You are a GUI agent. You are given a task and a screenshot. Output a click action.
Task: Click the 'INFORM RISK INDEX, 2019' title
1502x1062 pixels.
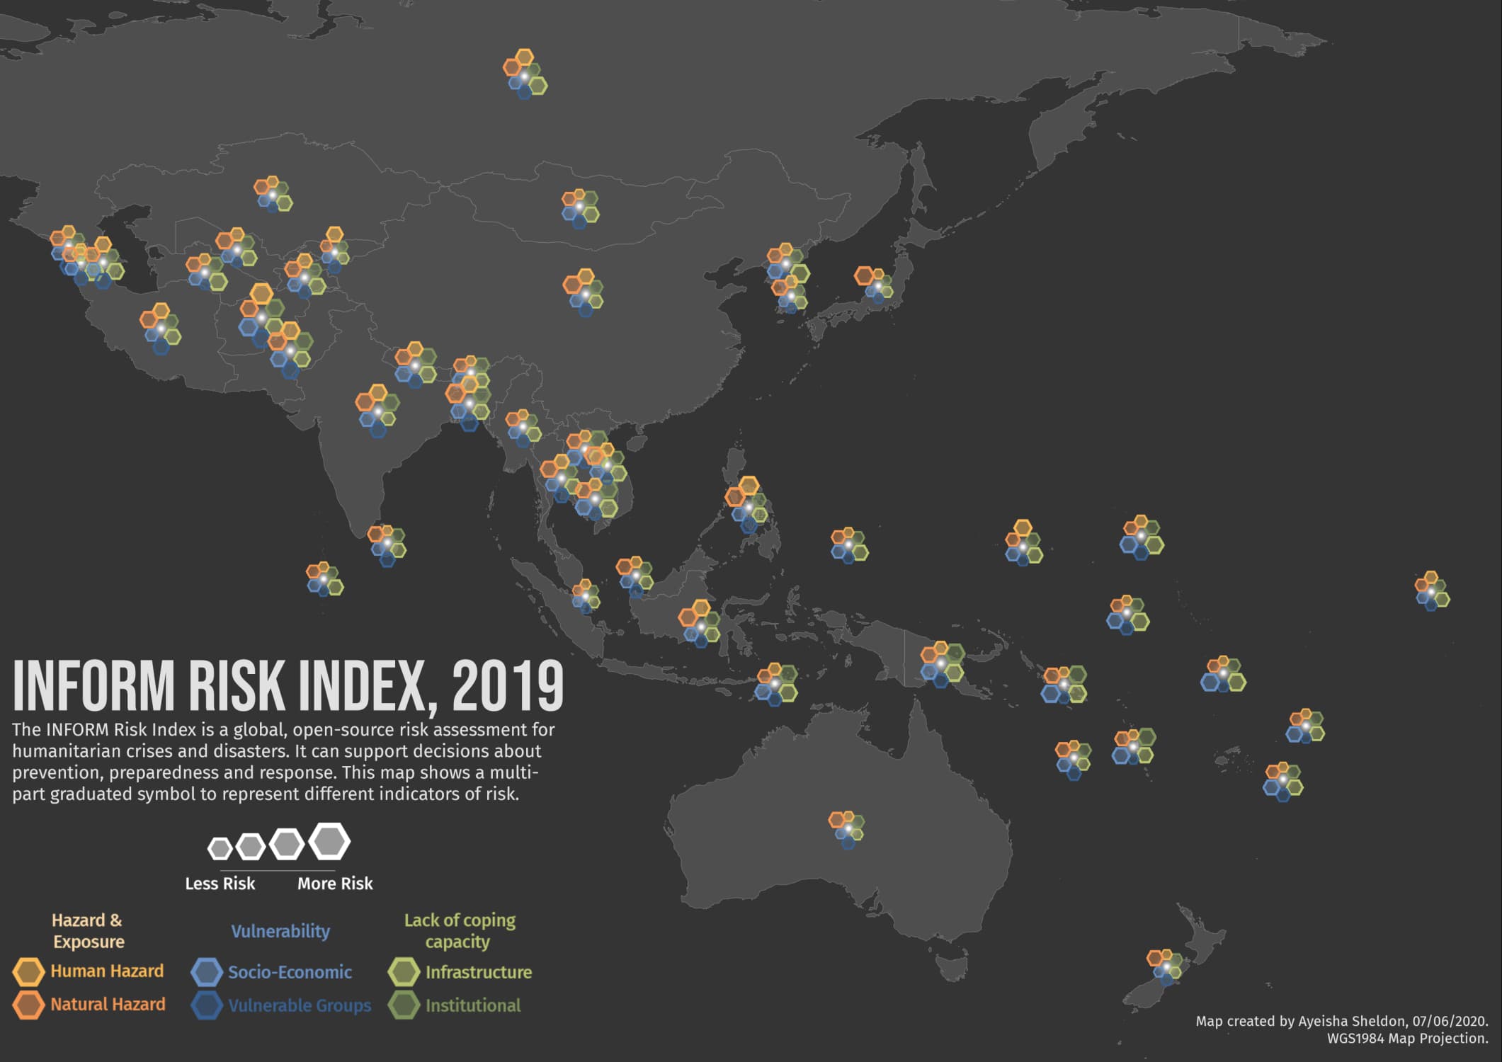[x=288, y=685]
